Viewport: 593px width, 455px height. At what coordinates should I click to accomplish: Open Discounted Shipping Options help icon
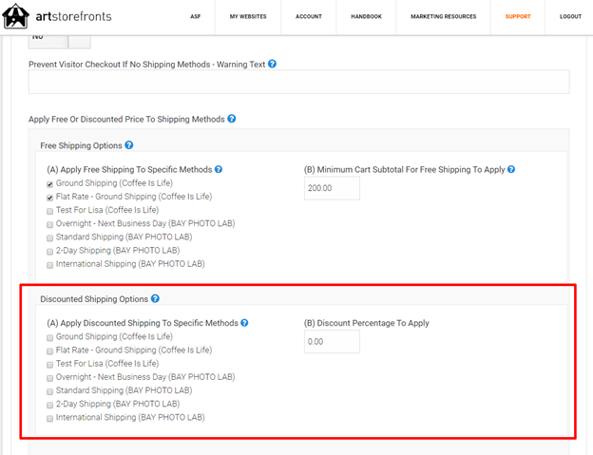click(155, 299)
